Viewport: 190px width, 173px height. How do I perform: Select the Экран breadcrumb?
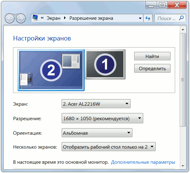click(54, 18)
